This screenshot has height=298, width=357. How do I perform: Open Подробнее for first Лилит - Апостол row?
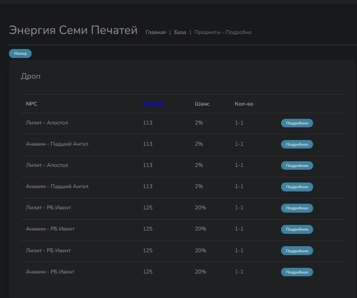pos(297,123)
